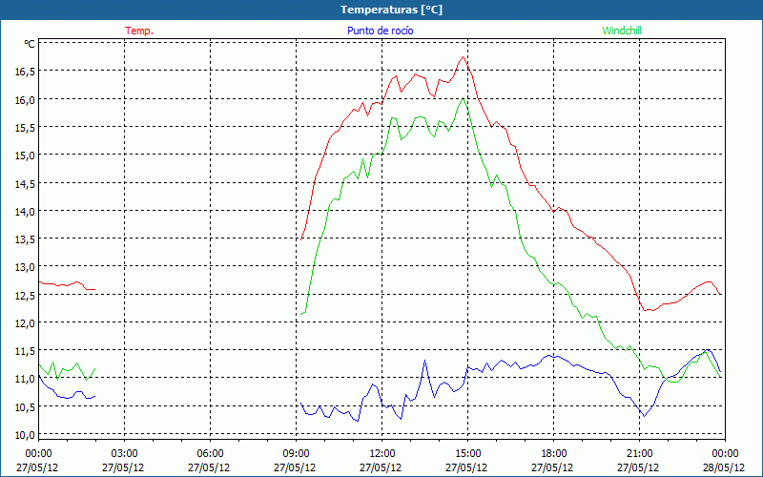Click the red temperature peak near 15:00
Viewport: 763px width, 477px height.
[x=463, y=57]
